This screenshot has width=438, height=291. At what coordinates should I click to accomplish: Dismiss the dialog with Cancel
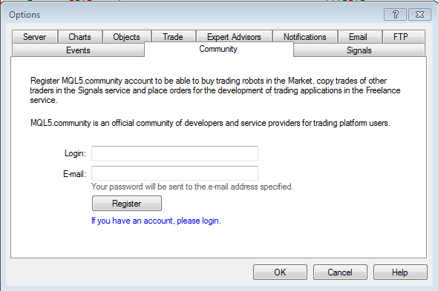click(340, 272)
